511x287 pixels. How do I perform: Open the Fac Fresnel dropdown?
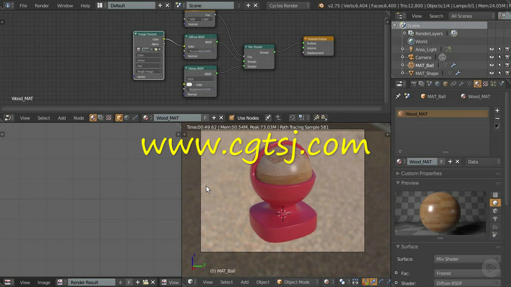[x=467, y=274]
